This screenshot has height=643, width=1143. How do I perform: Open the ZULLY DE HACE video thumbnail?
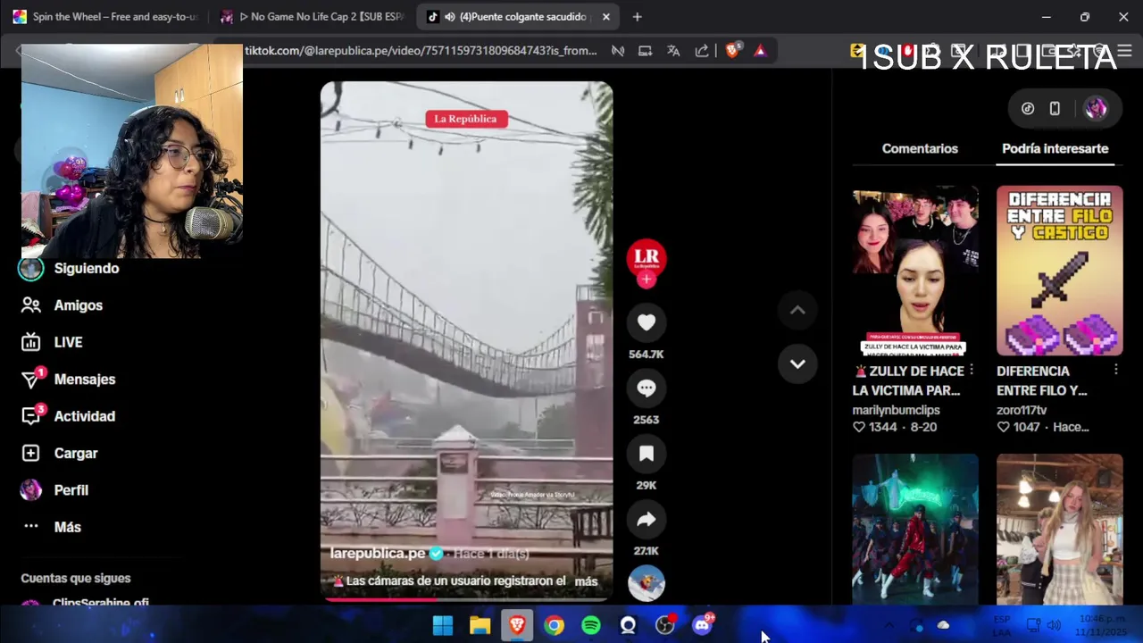point(915,271)
